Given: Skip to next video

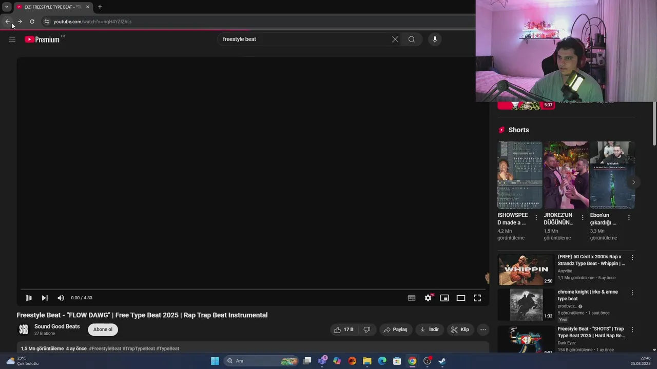Looking at the screenshot, I should 45,298.
